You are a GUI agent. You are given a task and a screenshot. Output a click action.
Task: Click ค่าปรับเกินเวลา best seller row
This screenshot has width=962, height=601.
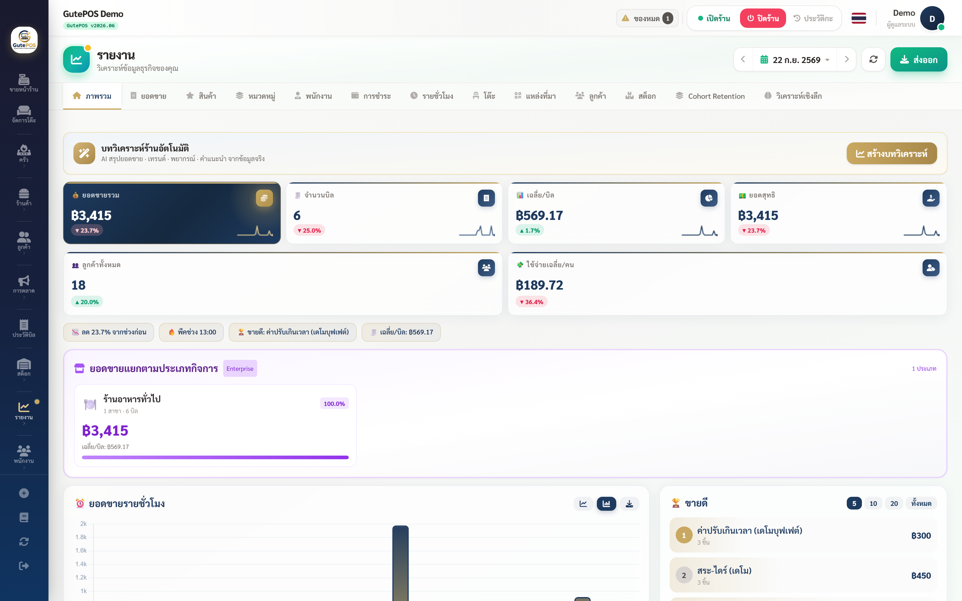803,535
